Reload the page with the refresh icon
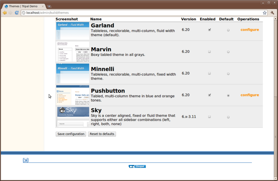The height and width of the screenshot is (181, 278). pos(17,12)
